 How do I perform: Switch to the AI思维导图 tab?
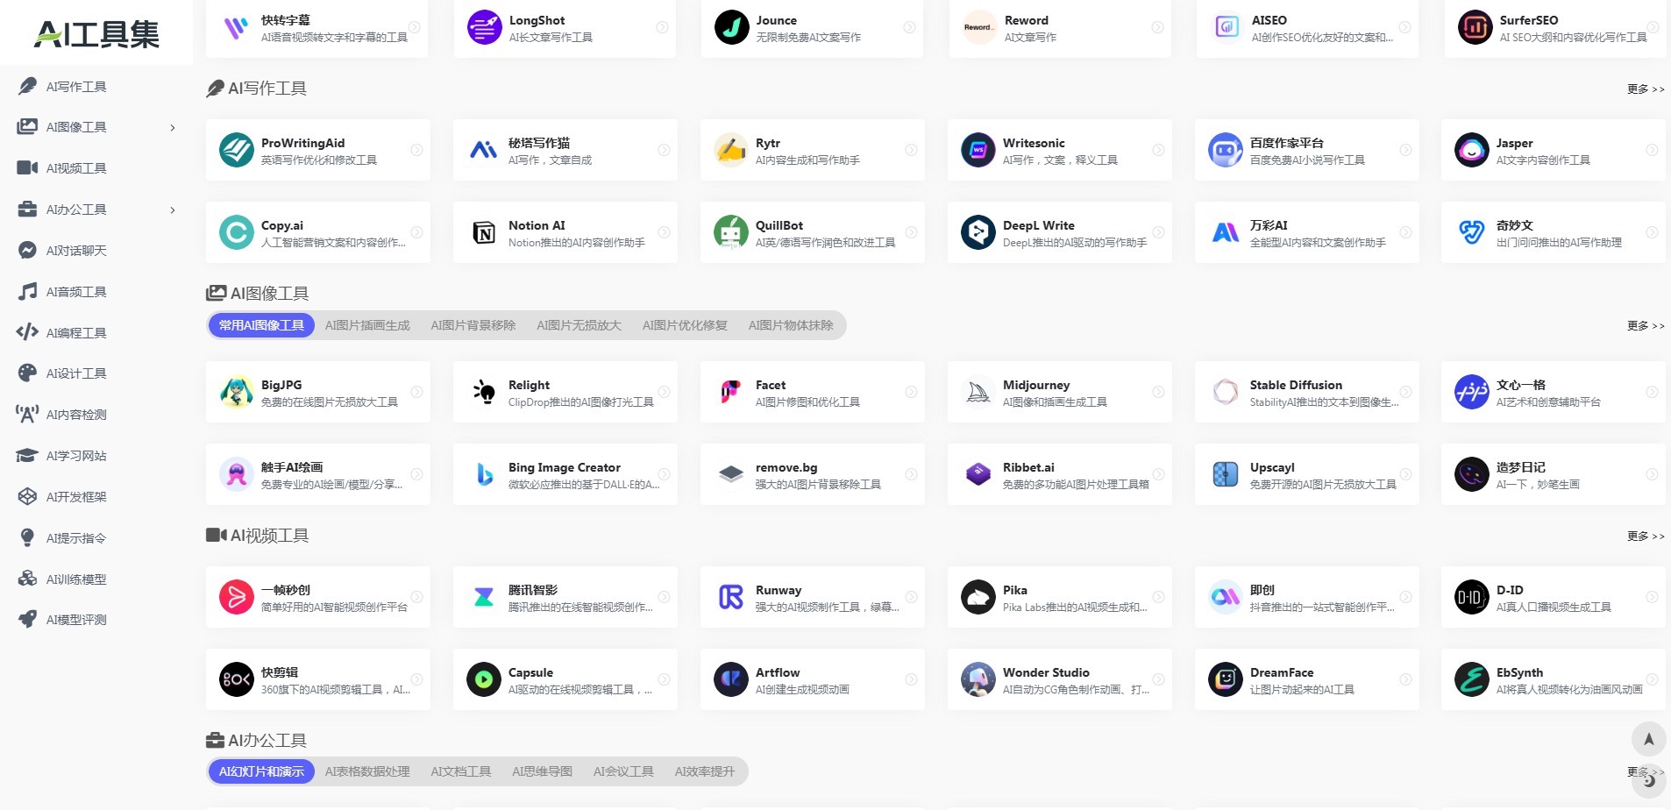point(543,771)
